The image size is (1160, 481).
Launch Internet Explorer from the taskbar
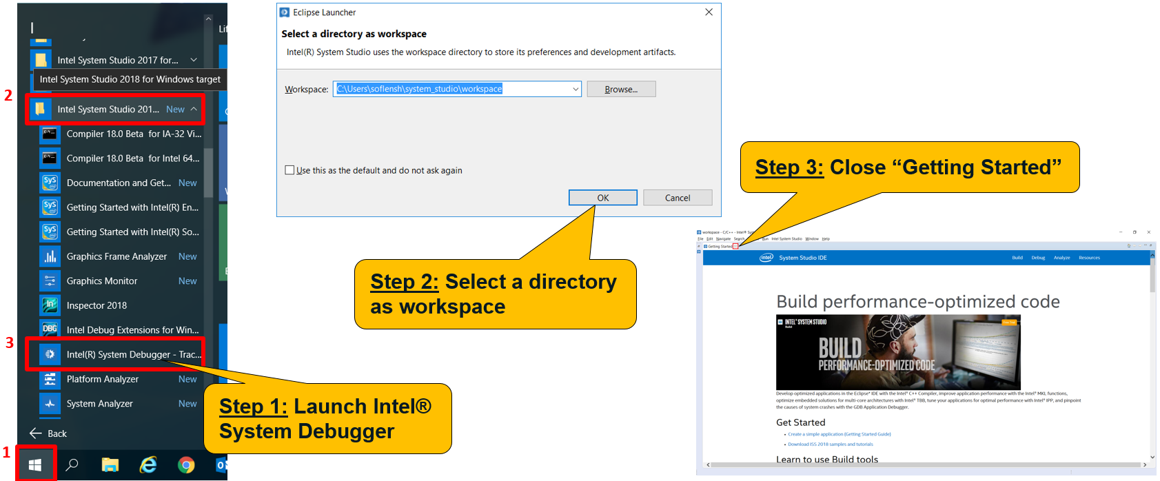[148, 465]
